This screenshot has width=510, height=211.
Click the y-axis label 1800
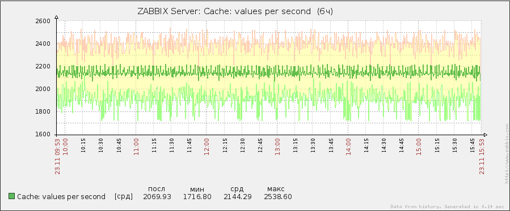coord(44,112)
